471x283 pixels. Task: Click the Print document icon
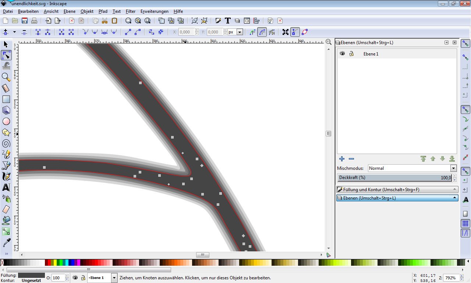click(x=34, y=21)
